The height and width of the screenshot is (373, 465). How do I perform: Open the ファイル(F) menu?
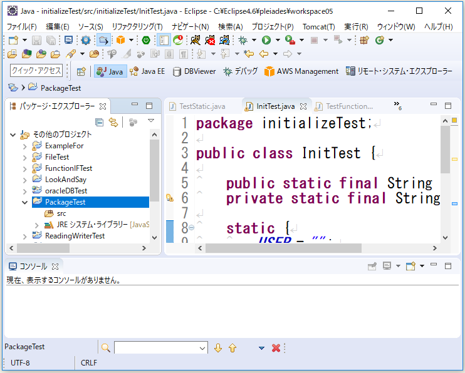point(22,27)
